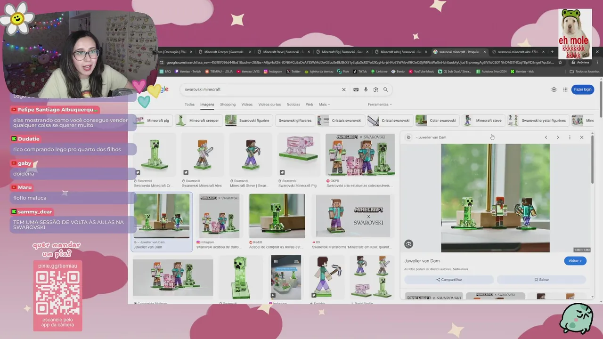Click the Compartilhar share button

449,280
